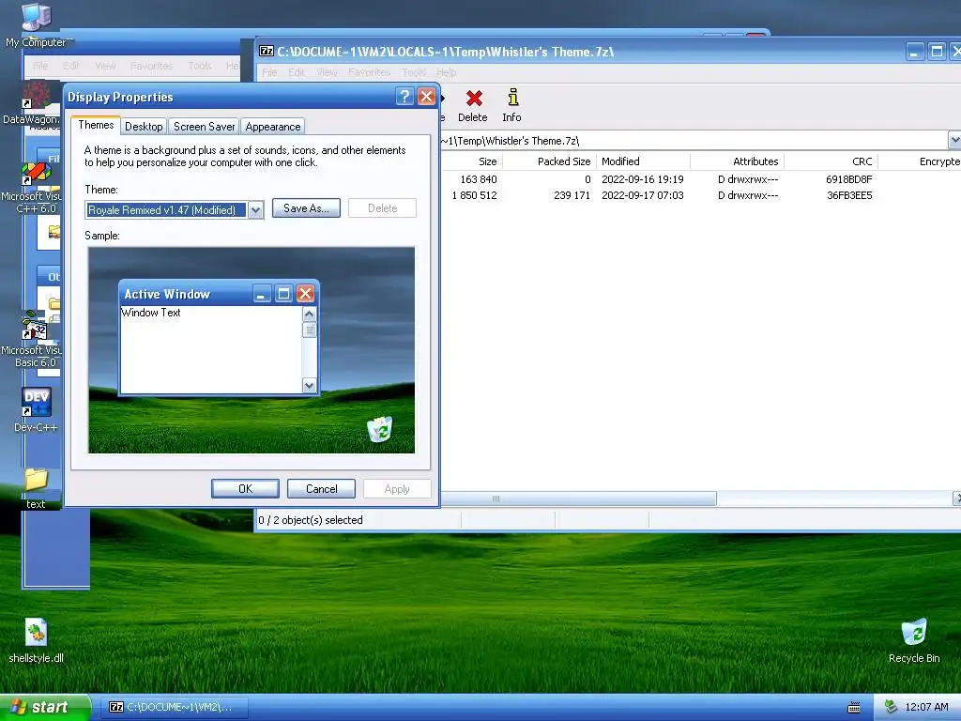
Task: Switch to the Desktop tab
Action: pyautogui.click(x=144, y=127)
